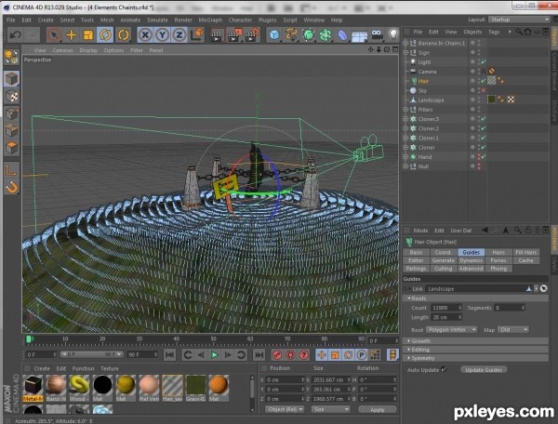
Task: Open the File menu
Action: pos(10,20)
